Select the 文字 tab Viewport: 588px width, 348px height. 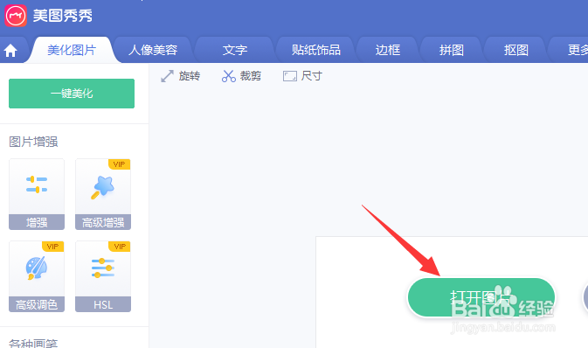[x=235, y=50]
